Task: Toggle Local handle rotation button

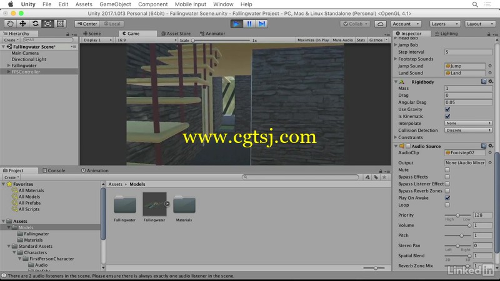Action: [112, 24]
